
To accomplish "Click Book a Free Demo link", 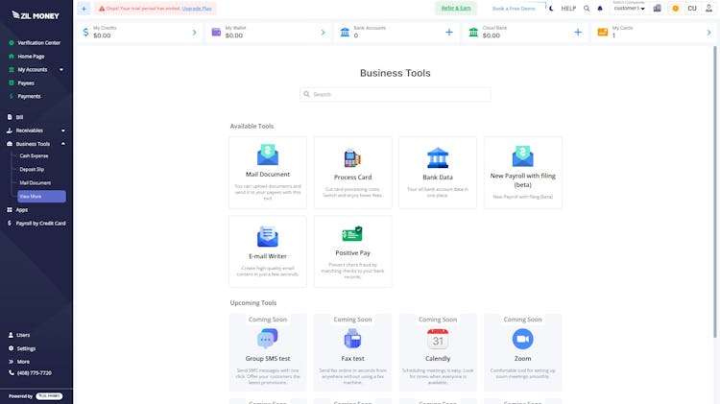I will [x=514, y=9].
